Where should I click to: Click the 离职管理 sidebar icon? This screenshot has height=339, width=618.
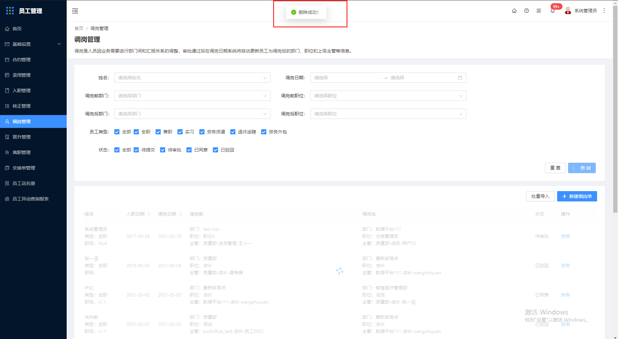pos(7,152)
